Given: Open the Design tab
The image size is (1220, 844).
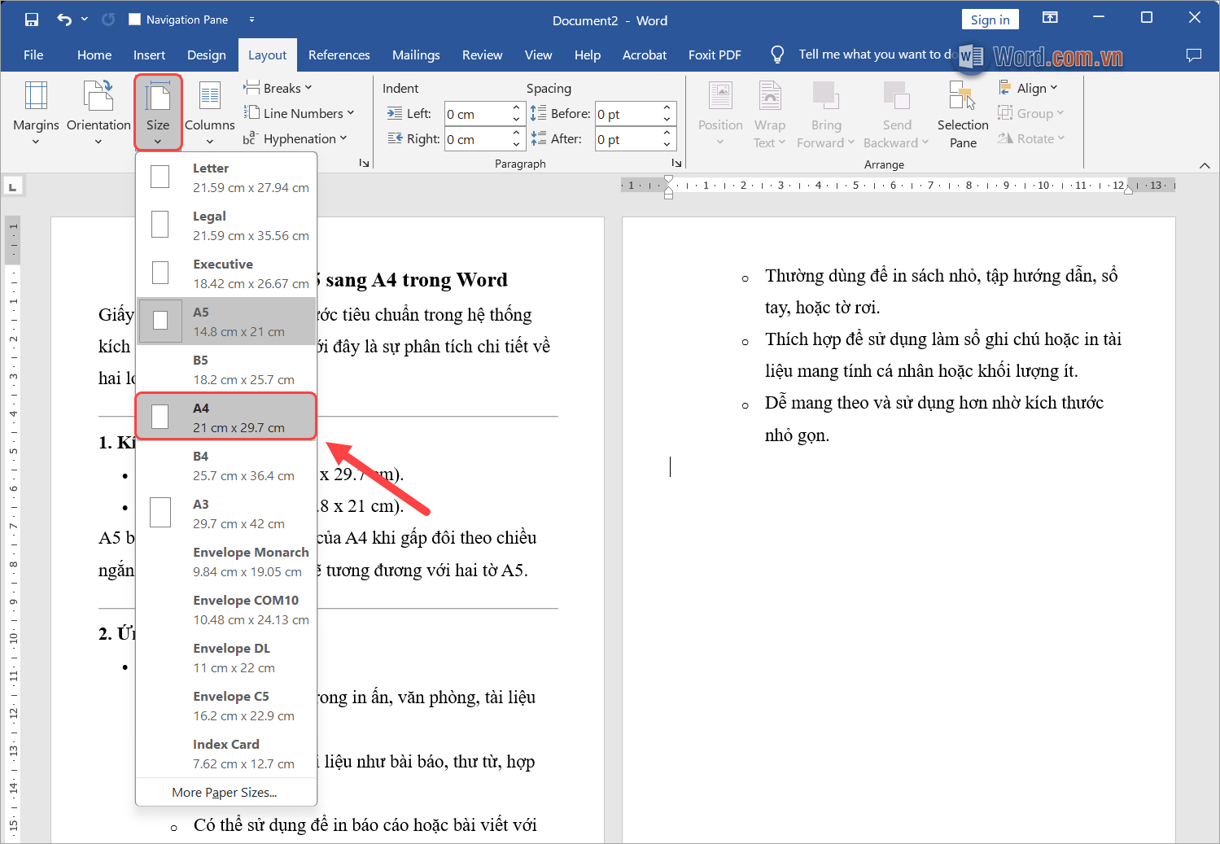Looking at the screenshot, I should click(x=207, y=55).
